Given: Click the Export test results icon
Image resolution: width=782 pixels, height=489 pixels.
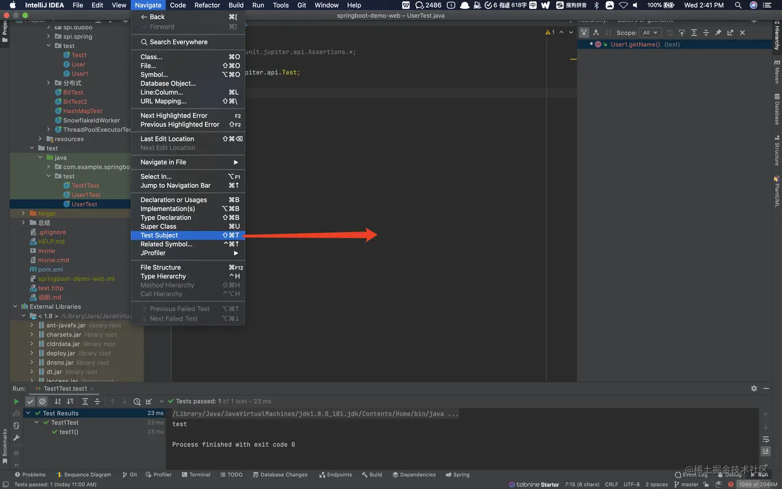Looking at the screenshot, I should tap(149, 402).
